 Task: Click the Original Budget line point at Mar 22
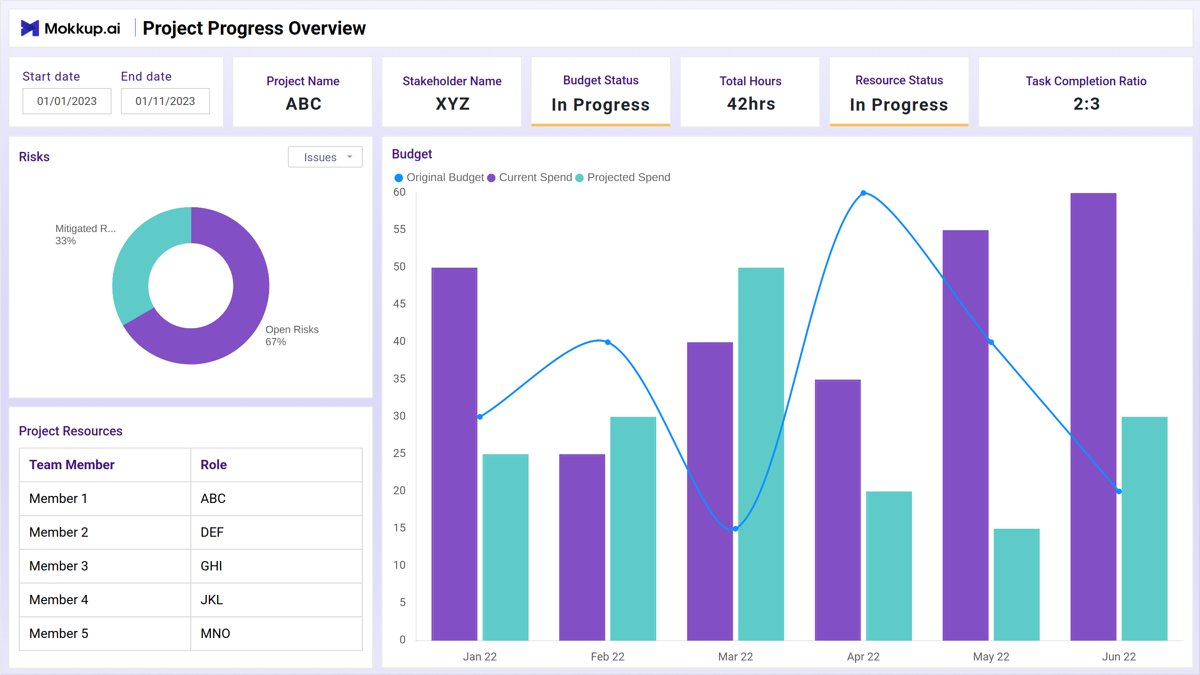pyautogui.click(x=735, y=529)
